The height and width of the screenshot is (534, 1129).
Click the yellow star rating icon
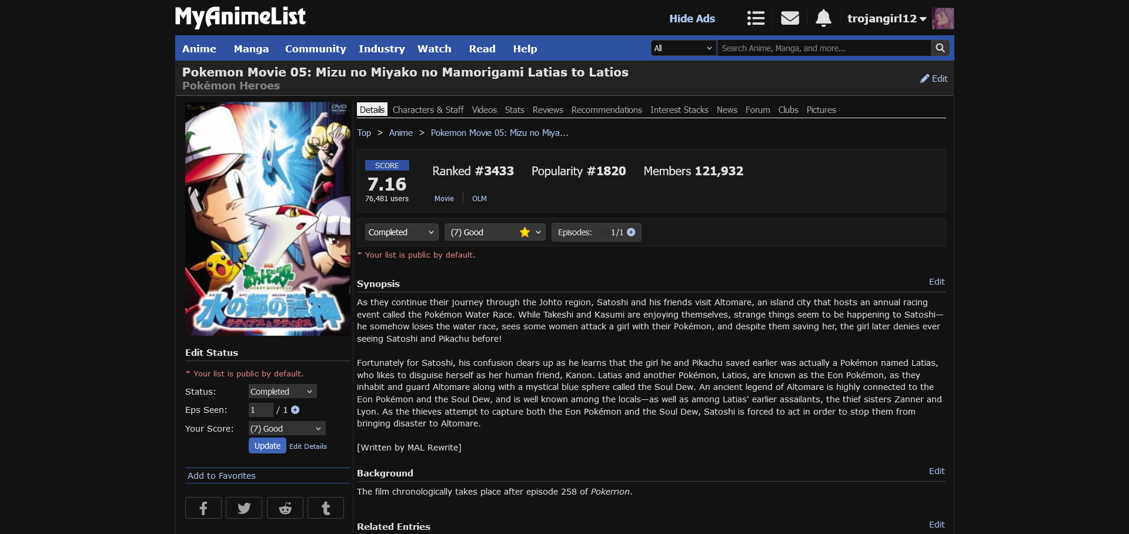click(525, 232)
